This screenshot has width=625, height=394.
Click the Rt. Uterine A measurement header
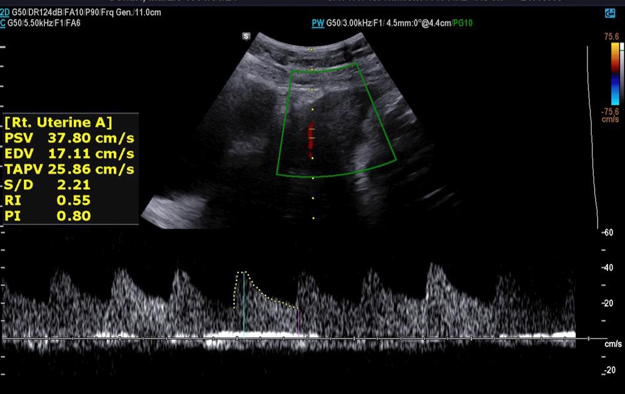[x=58, y=122]
